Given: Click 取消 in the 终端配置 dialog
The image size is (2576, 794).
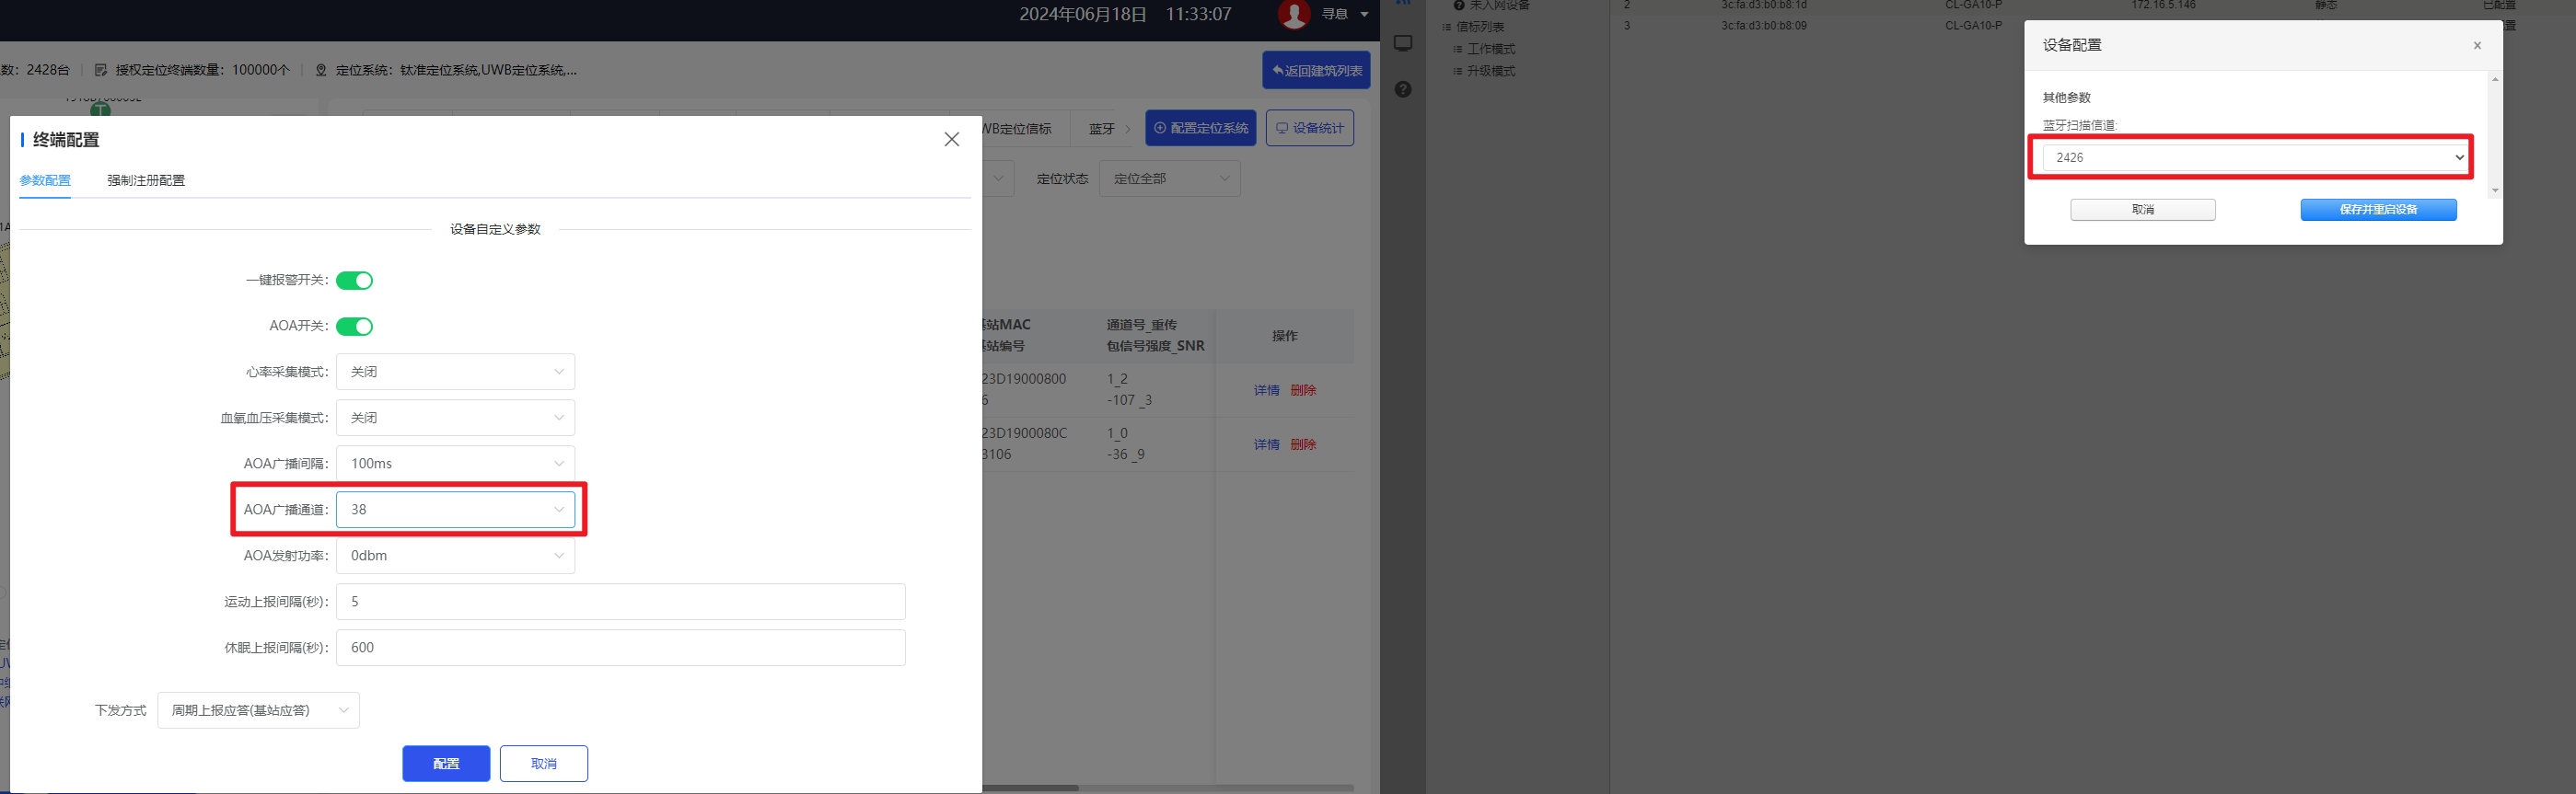Looking at the screenshot, I should tap(544, 764).
